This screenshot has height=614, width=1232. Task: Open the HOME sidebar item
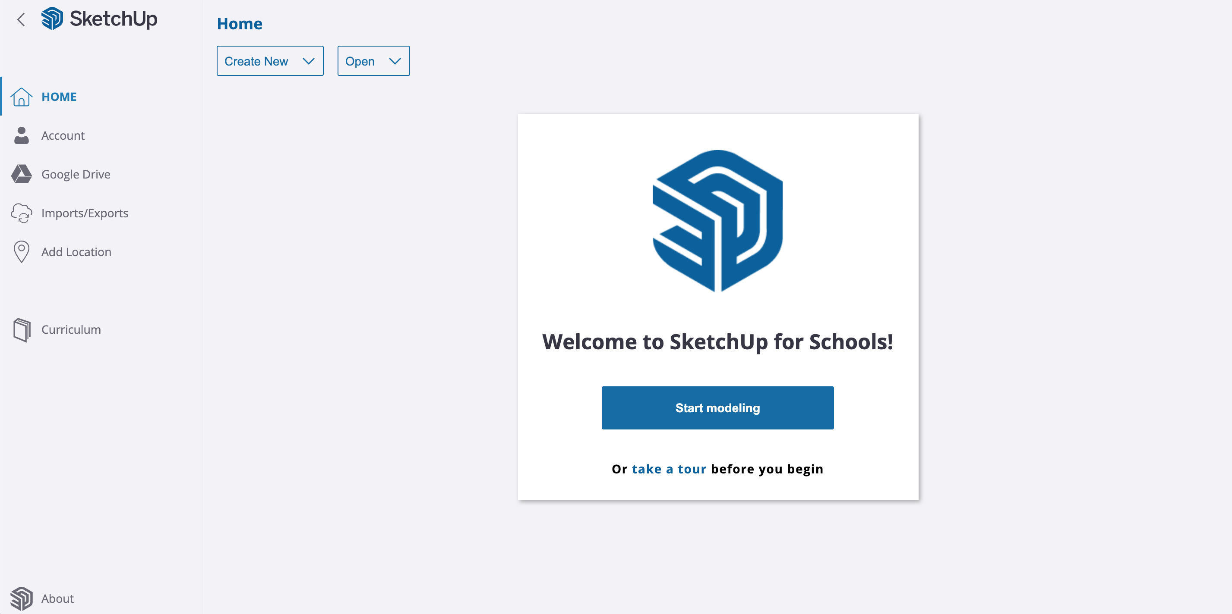coord(101,97)
